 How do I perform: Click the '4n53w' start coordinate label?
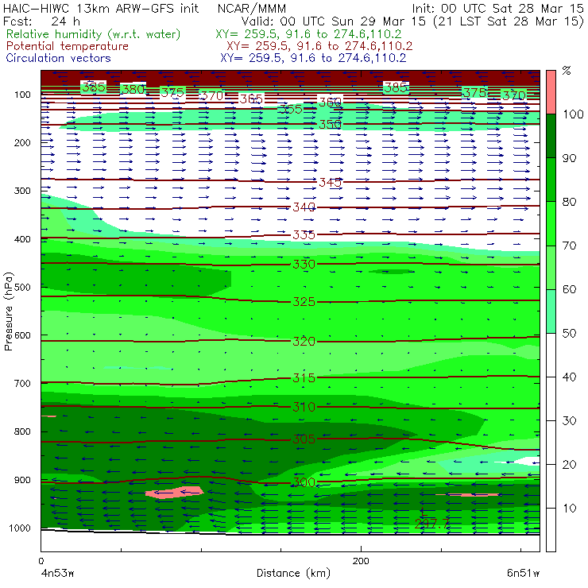click(x=56, y=574)
